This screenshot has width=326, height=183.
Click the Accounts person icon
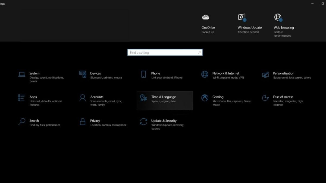point(83,98)
